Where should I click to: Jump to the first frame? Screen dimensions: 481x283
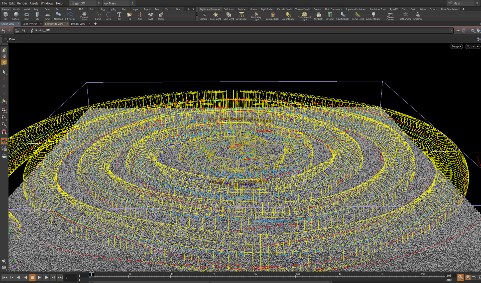(x=5, y=277)
